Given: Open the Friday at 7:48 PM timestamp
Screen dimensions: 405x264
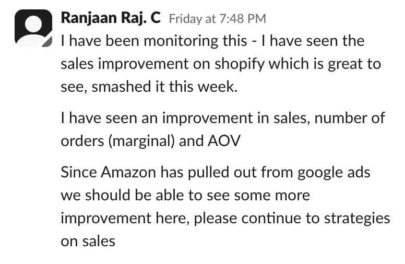Looking at the screenshot, I should pyautogui.click(x=218, y=19).
